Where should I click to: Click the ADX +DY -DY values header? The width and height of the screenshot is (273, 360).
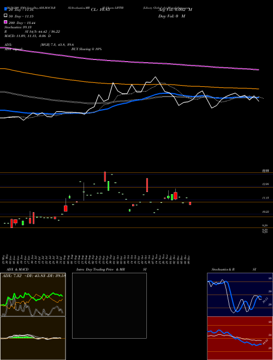coord(34,275)
